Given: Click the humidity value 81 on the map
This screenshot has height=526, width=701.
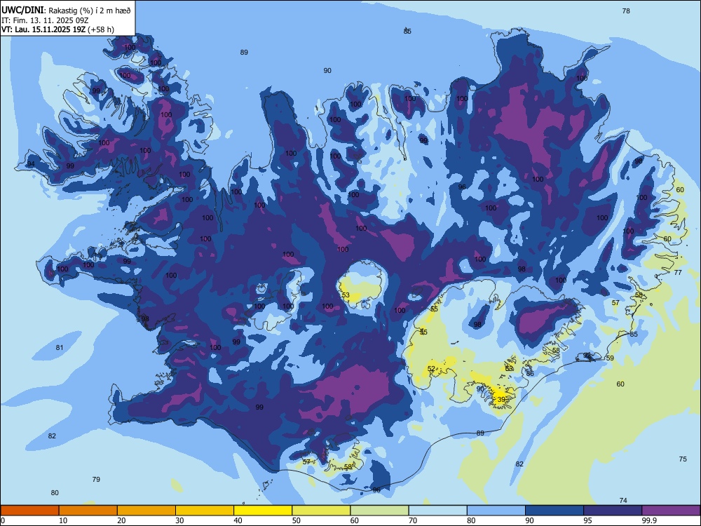Looking at the screenshot, I should tap(60, 348).
